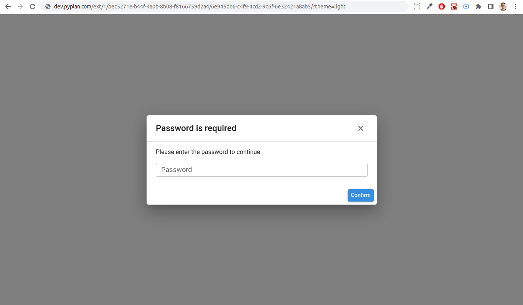
Task: Open the blue oval recorder extension
Action: 466,7
